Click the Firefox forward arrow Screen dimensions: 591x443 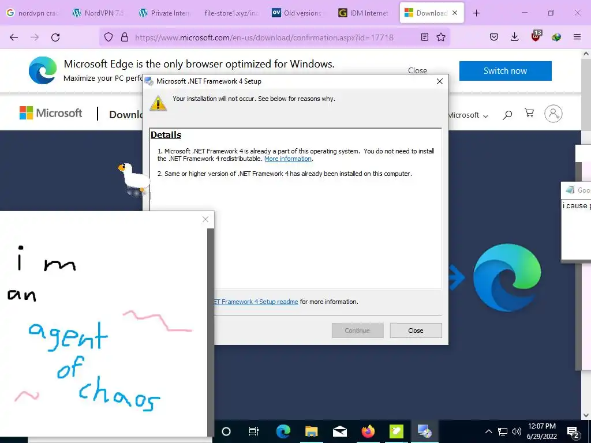tap(35, 37)
